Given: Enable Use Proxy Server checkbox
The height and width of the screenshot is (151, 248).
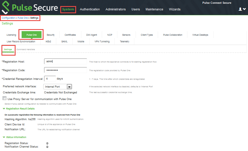Looking at the screenshot, I should tap(4, 98).
